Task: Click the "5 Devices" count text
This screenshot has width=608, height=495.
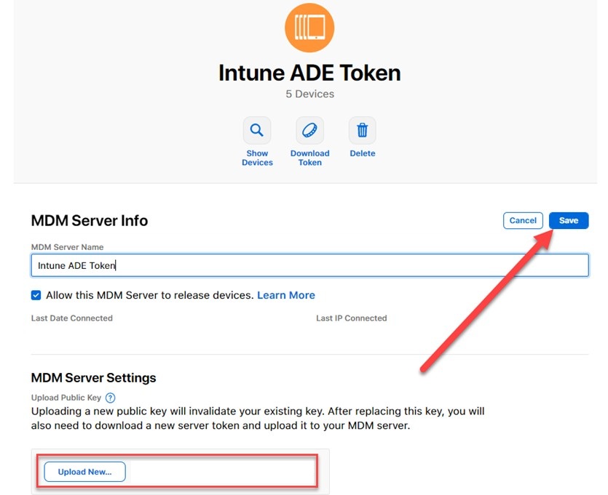Action: pos(309,94)
